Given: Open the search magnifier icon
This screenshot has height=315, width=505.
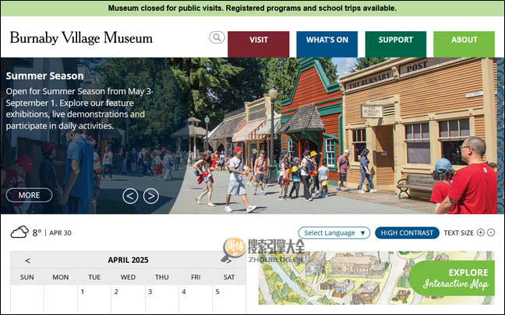Looking at the screenshot, I should [x=217, y=37].
